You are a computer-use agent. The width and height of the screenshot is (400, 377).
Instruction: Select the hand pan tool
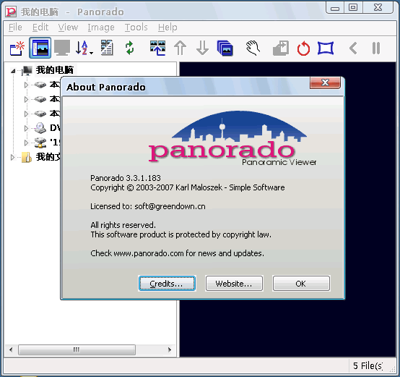(253, 48)
